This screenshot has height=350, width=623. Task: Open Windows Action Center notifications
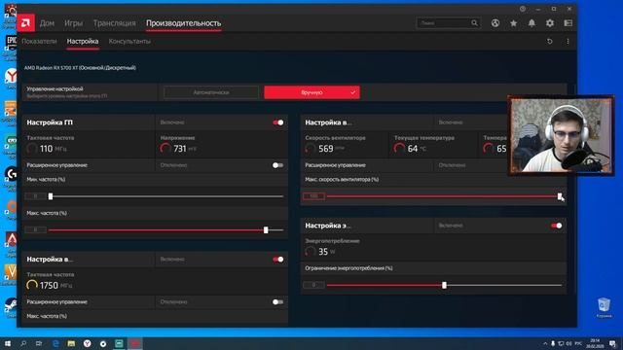612,343
